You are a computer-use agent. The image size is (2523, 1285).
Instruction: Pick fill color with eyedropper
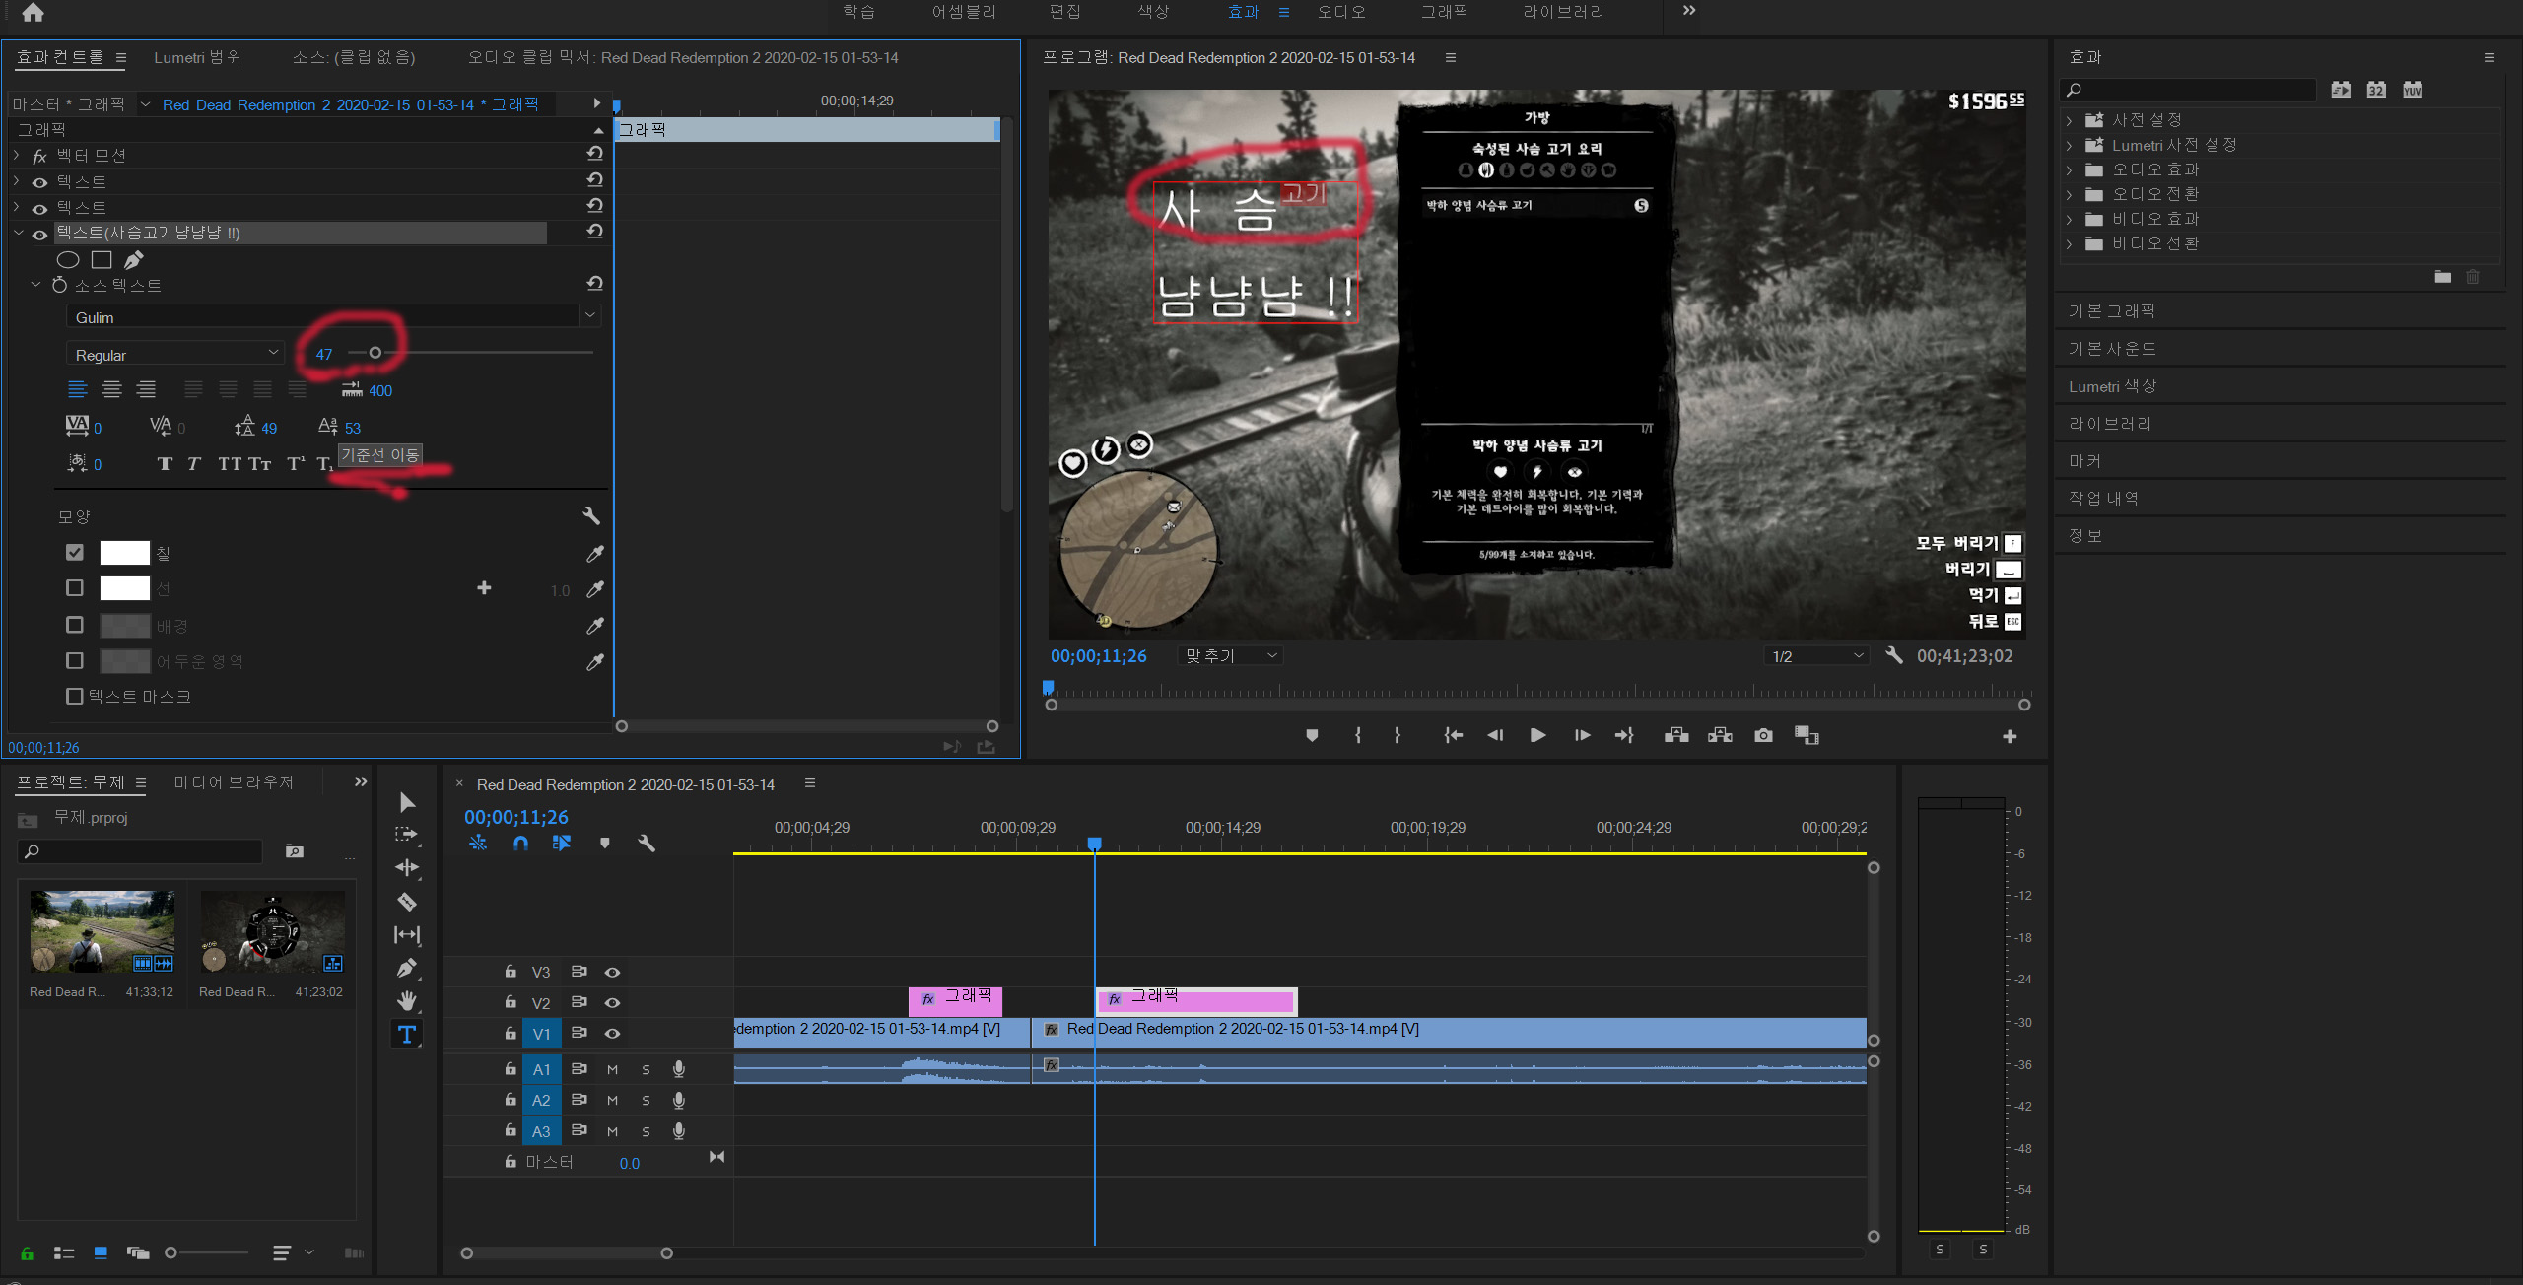(595, 554)
